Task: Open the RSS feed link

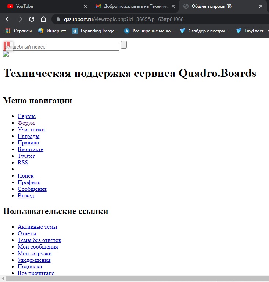Action: pyautogui.click(x=23, y=163)
